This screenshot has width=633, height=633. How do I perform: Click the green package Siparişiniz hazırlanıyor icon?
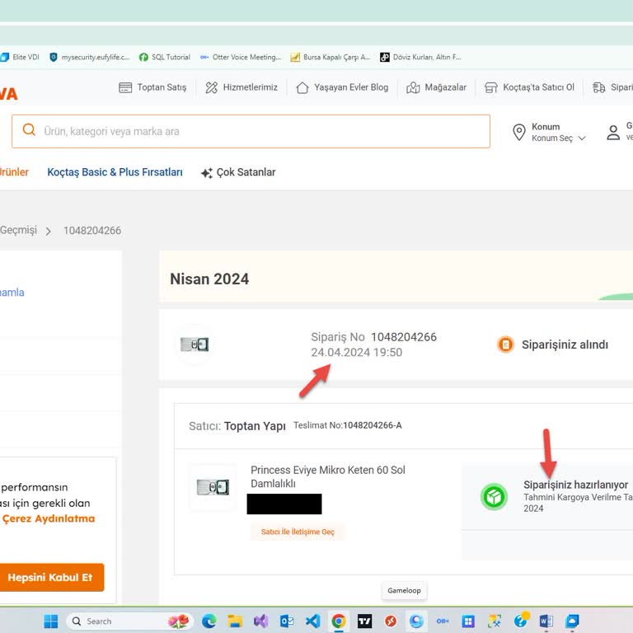pos(494,496)
